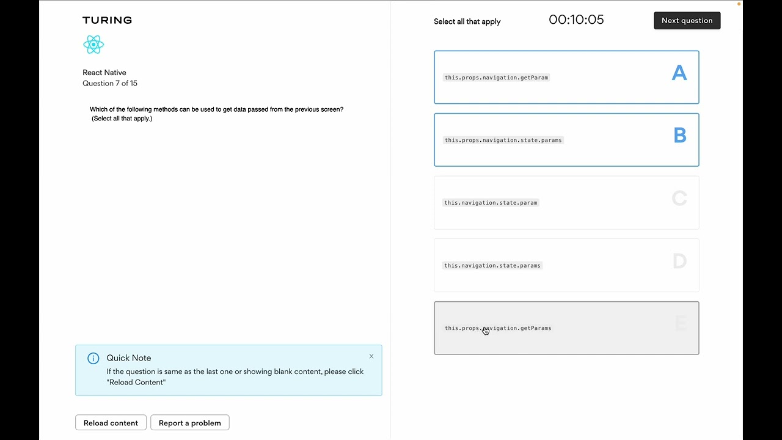Click the Select all that apply heading
782x440 pixels.
pyautogui.click(x=467, y=21)
